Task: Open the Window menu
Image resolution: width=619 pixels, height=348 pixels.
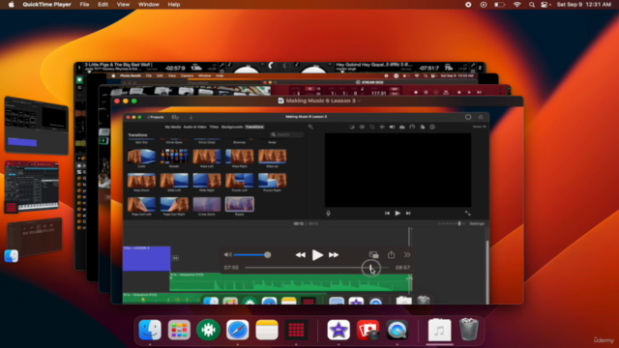Action: (x=149, y=4)
